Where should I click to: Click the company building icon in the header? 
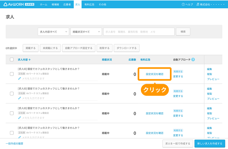[x=198, y=4]
